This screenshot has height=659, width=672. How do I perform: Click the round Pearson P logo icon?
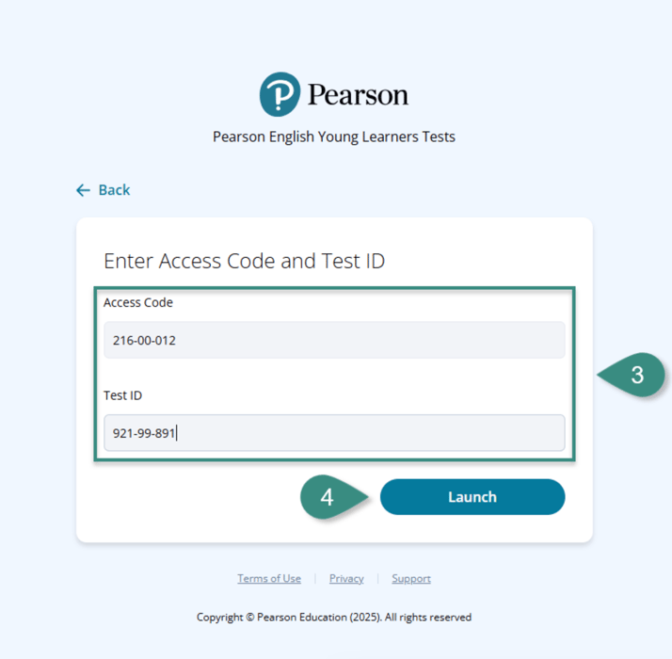tap(280, 94)
